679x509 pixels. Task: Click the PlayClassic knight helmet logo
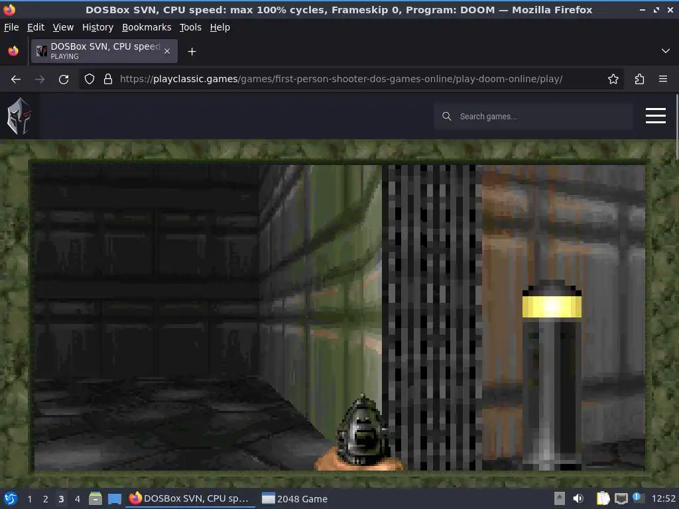click(x=19, y=116)
